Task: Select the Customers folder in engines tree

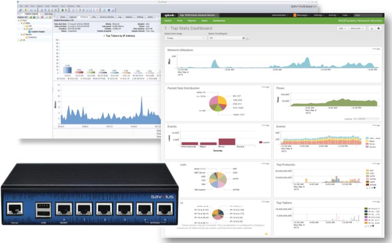Action: coord(32,37)
